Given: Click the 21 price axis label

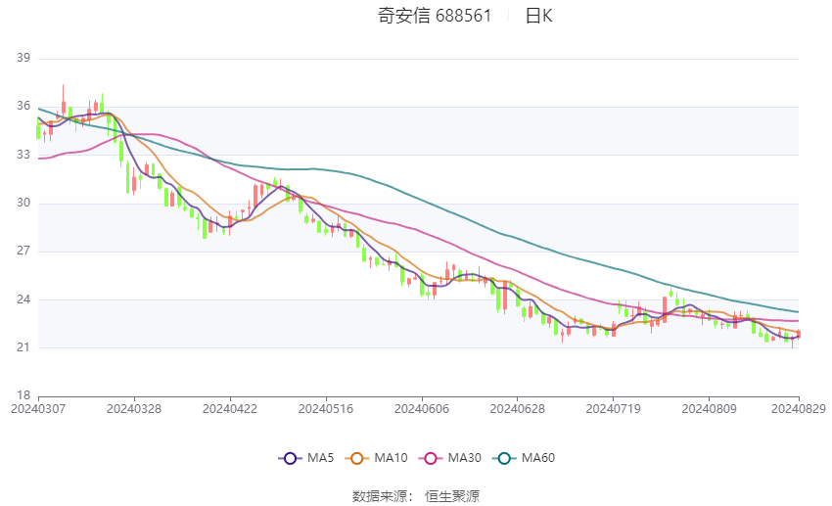Looking at the screenshot, I should (x=23, y=347).
